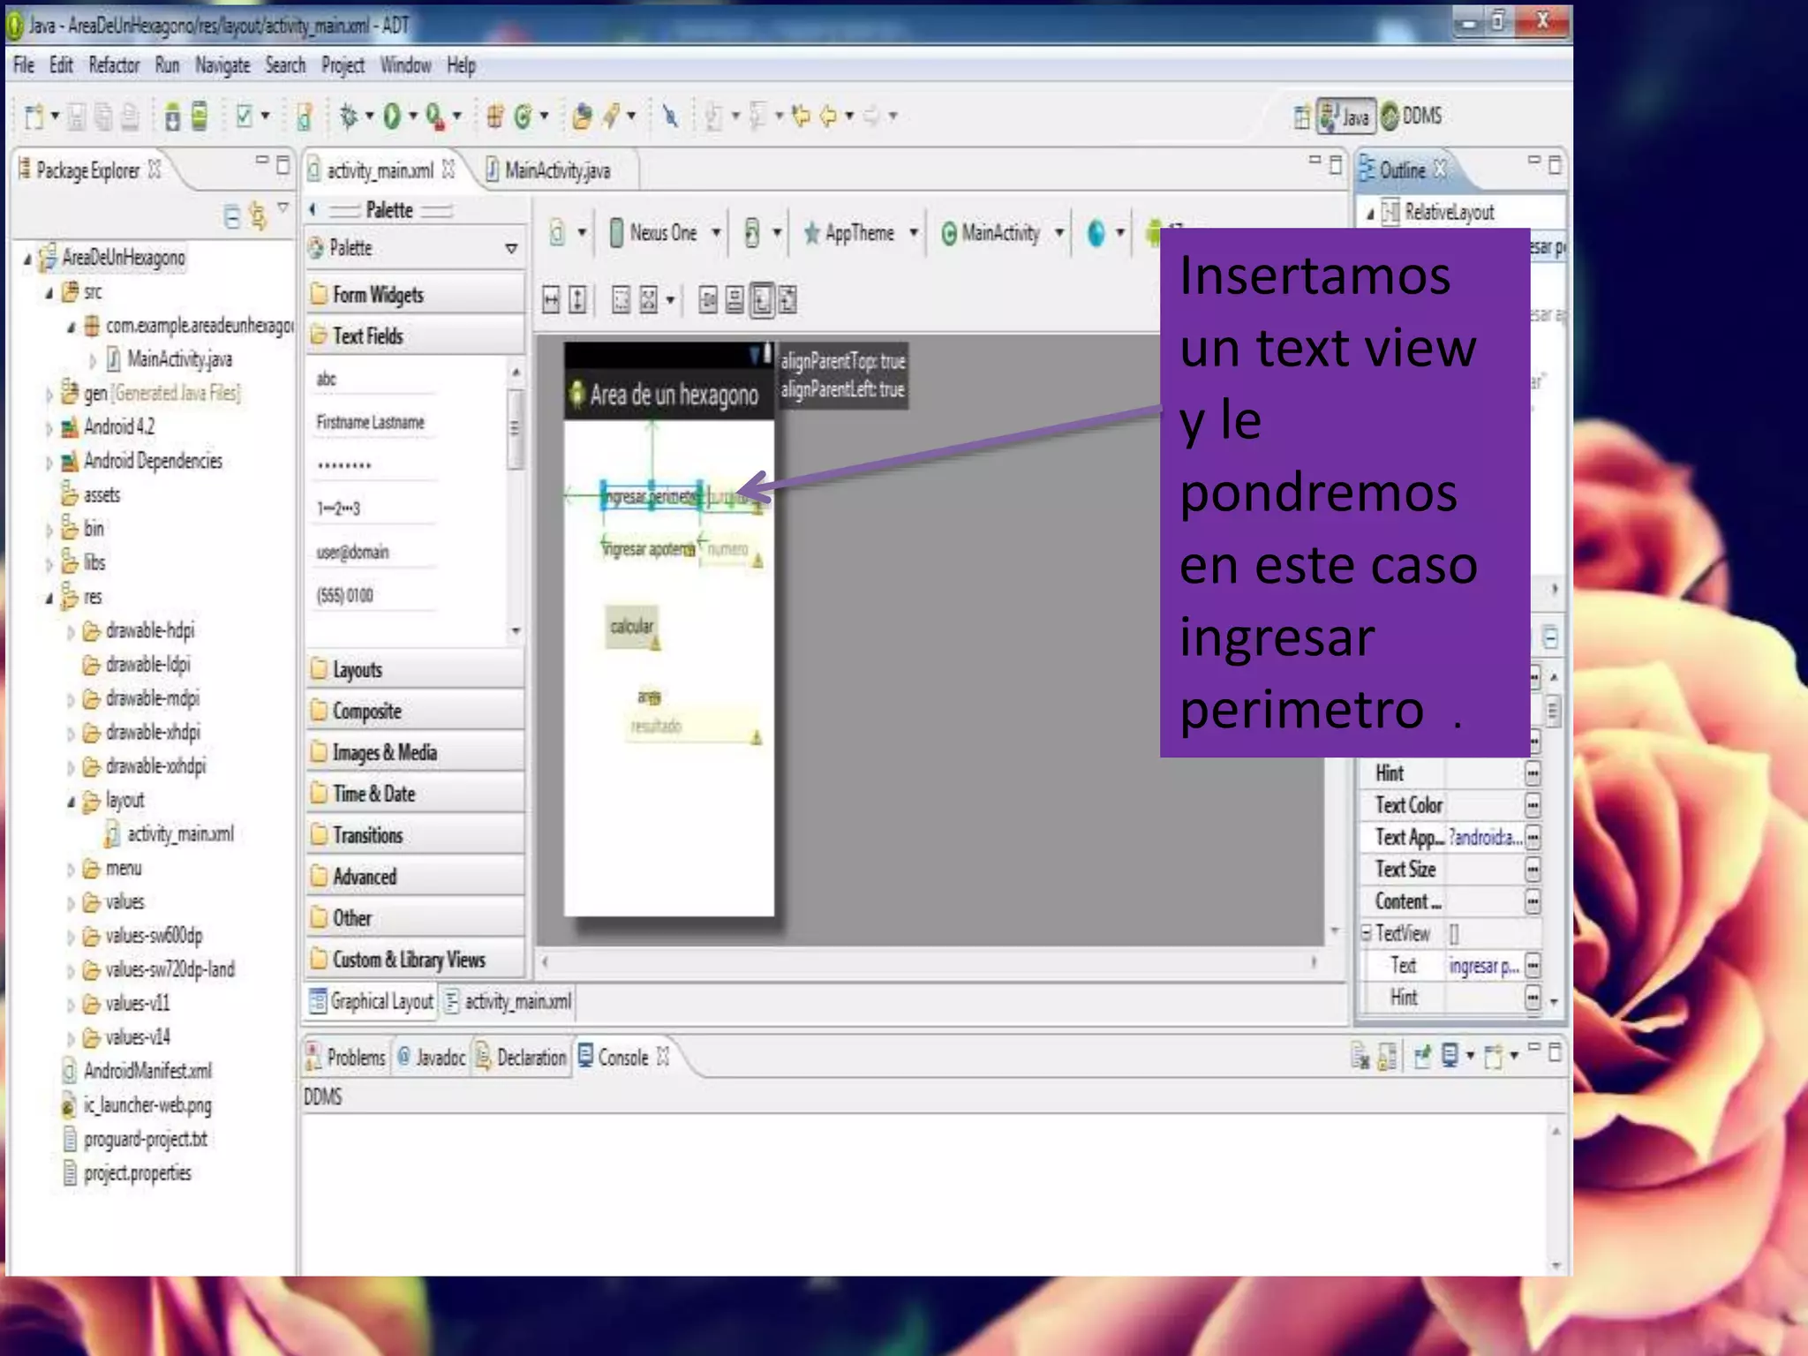
Task: Open the Android Virtual Device Manager icon
Action: (x=200, y=117)
